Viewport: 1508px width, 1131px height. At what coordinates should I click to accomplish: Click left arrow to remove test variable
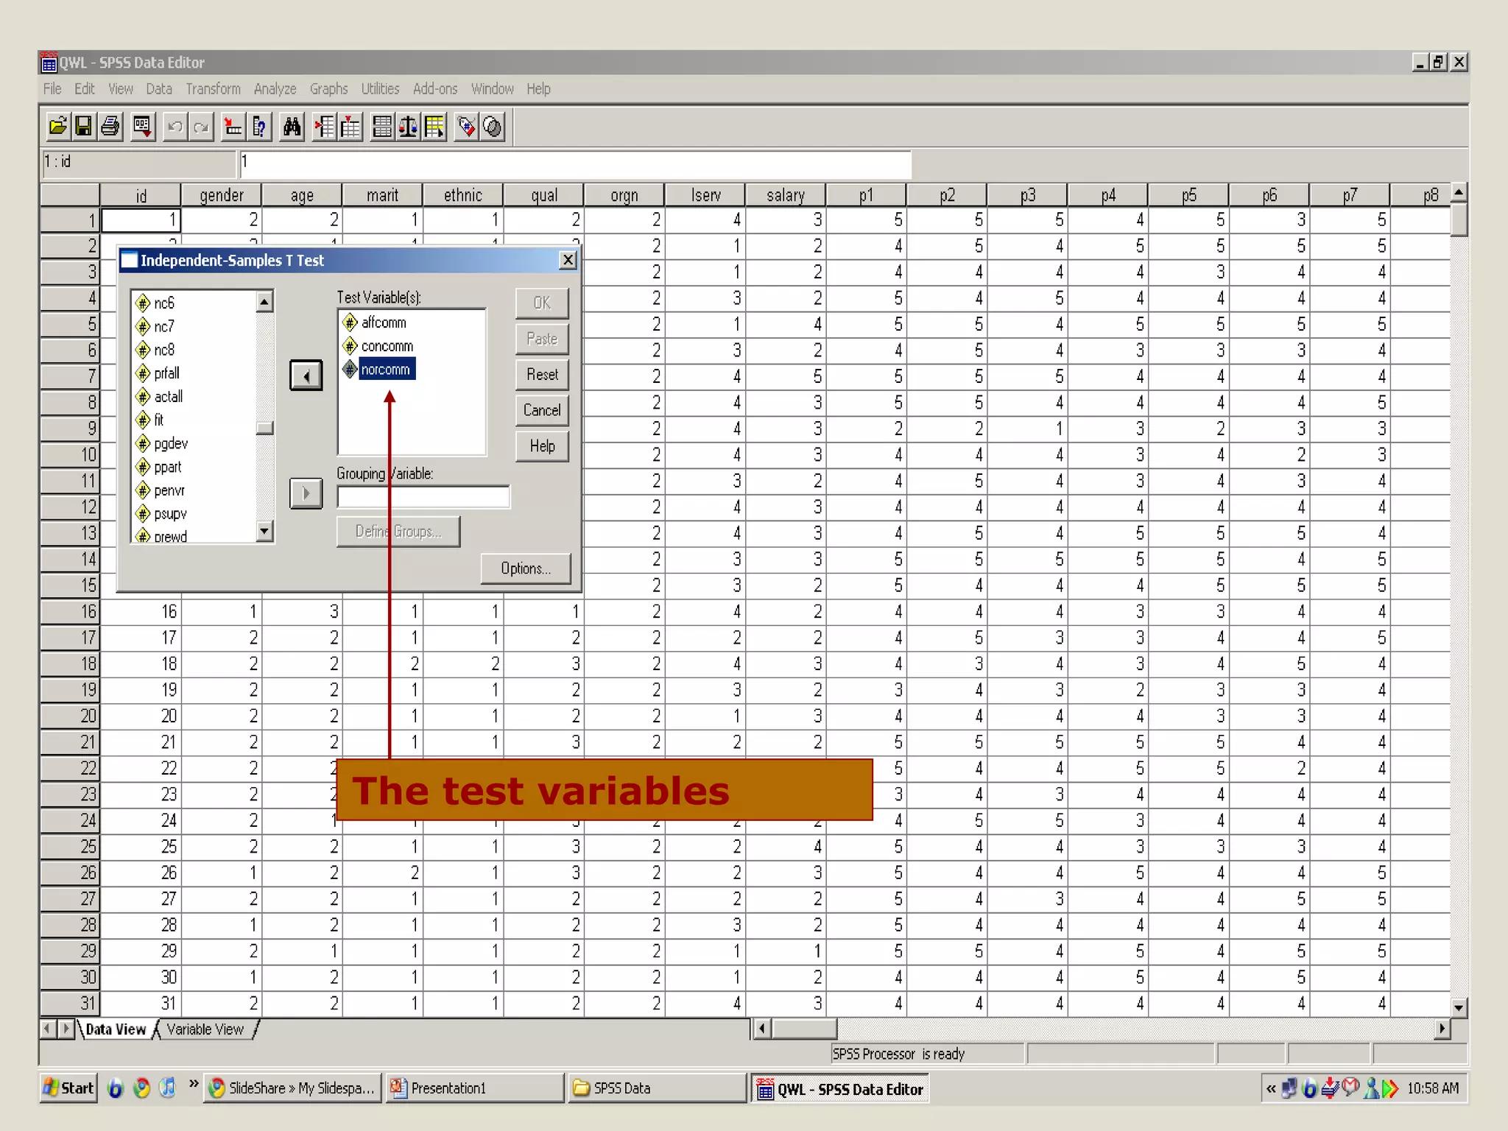pos(306,376)
